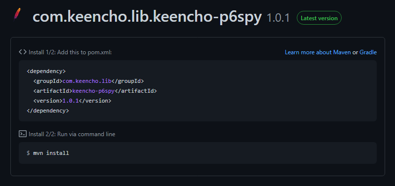Image resolution: width=395 pixels, height=186 pixels.
Task: Click the code brackets icon beside Install 1/2
Action: coord(23,52)
